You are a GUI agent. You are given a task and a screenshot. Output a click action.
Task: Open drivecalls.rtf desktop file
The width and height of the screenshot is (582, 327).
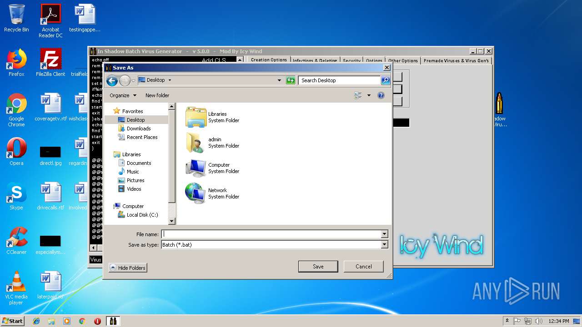point(50,197)
